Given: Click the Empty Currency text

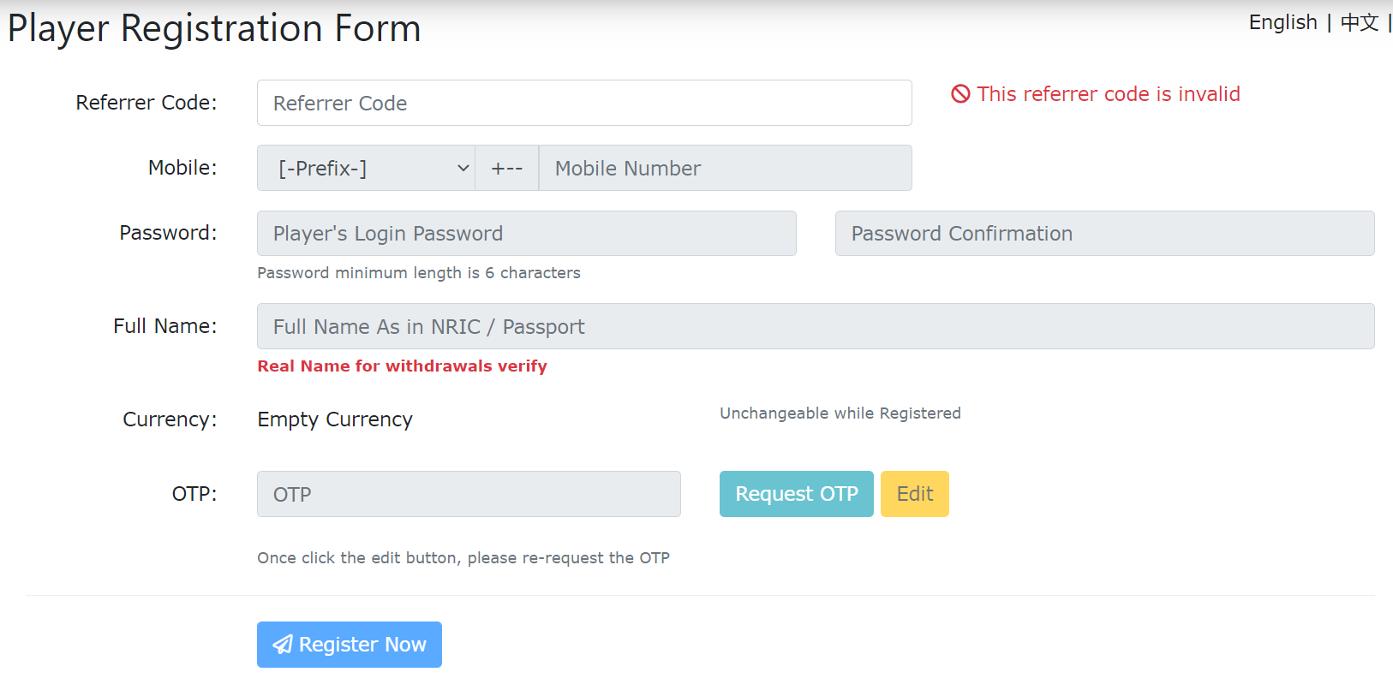Looking at the screenshot, I should click(335, 419).
